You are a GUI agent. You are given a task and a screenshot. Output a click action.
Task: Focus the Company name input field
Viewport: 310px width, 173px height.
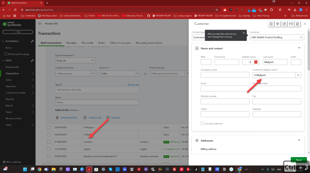click(x=225, y=75)
